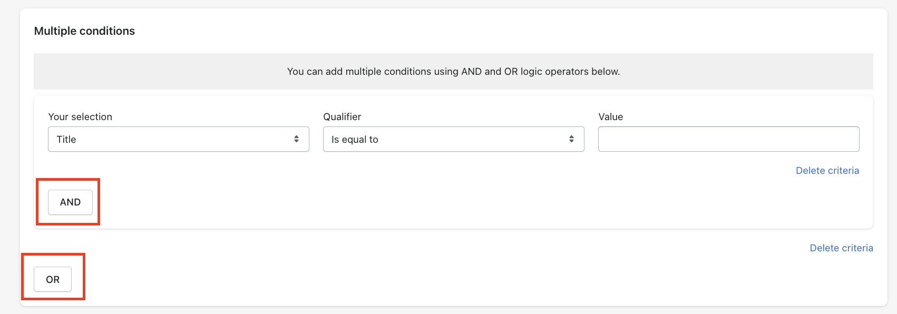
Task: Click the 'OR' label on the OR button
Action: click(53, 280)
